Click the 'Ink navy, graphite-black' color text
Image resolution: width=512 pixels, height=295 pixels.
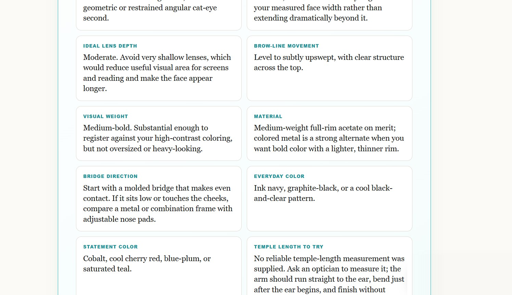[323, 193]
